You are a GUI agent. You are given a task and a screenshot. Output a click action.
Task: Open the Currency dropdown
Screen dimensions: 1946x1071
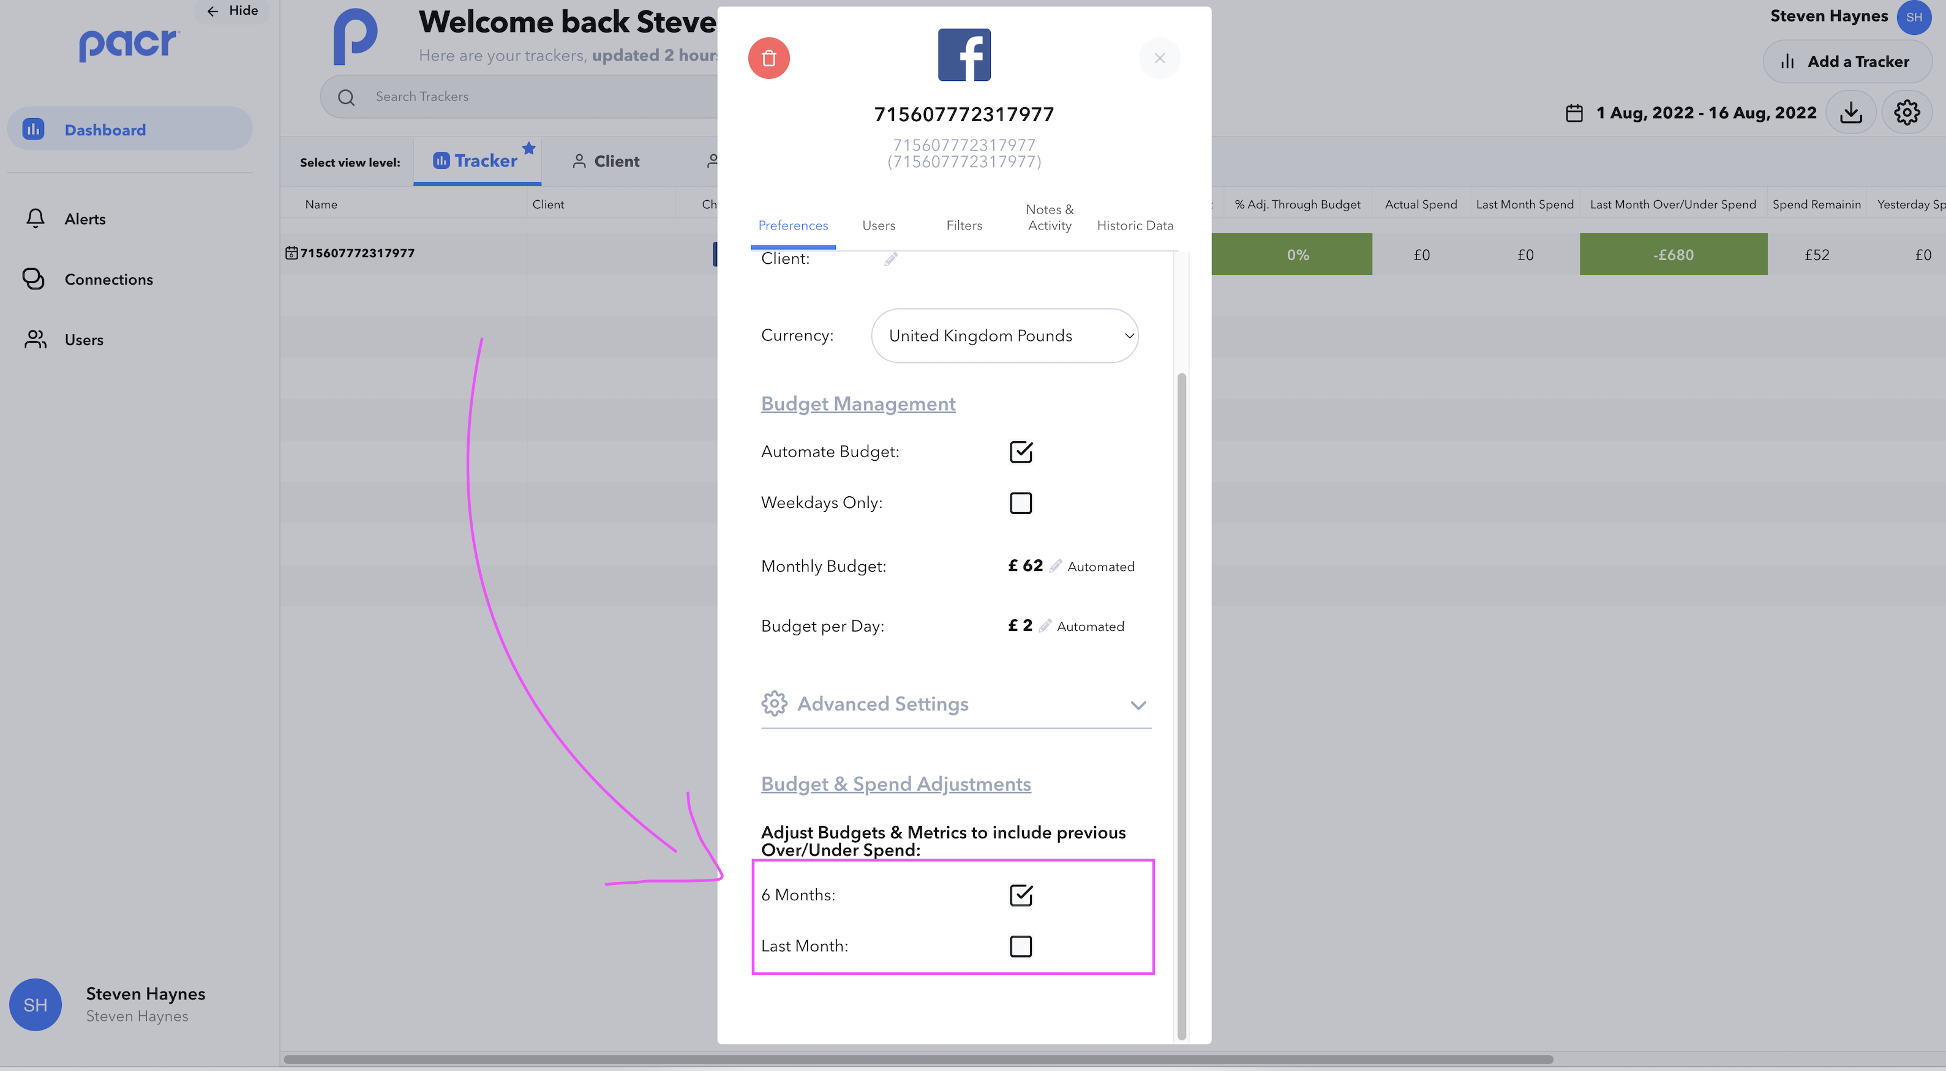point(1004,335)
